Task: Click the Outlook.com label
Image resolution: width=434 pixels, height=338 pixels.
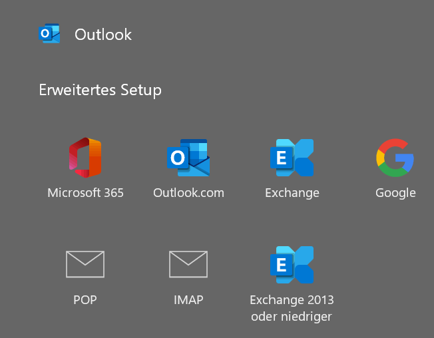Action: (x=188, y=193)
